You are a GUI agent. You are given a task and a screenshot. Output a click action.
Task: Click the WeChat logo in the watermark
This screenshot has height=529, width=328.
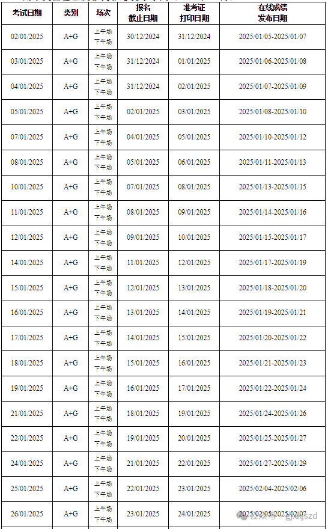click(243, 515)
